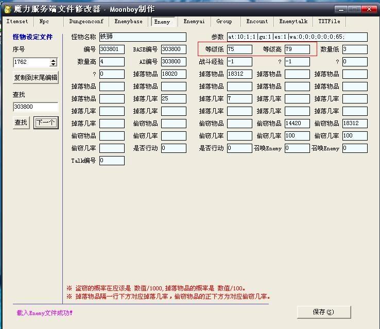The width and height of the screenshot is (380, 329).
Task: Go to the Enemybase tab
Action: coord(128,22)
